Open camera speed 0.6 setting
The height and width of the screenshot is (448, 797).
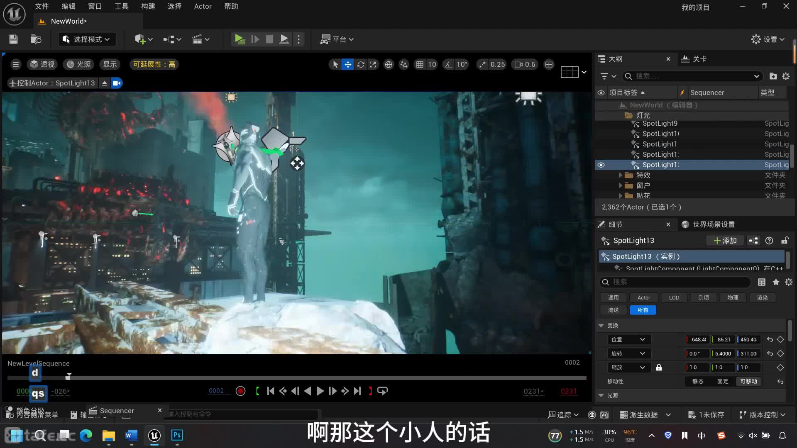coord(525,64)
